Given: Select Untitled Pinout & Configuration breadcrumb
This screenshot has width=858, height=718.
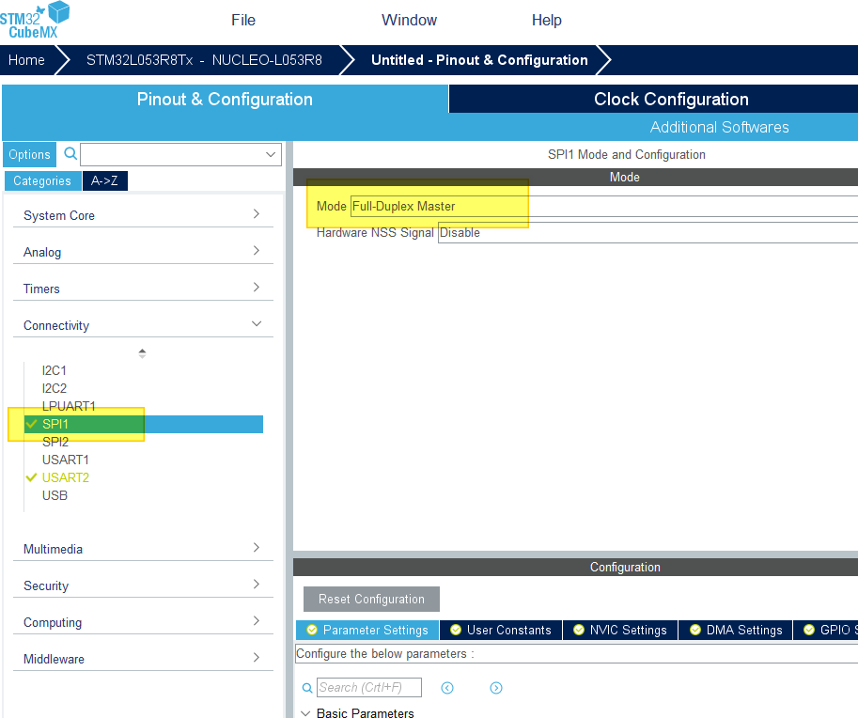Looking at the screenshot, I should pos(479,60).
